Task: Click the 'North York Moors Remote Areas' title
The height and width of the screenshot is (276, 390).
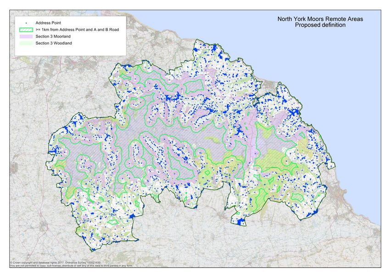Action: [320, 19]
